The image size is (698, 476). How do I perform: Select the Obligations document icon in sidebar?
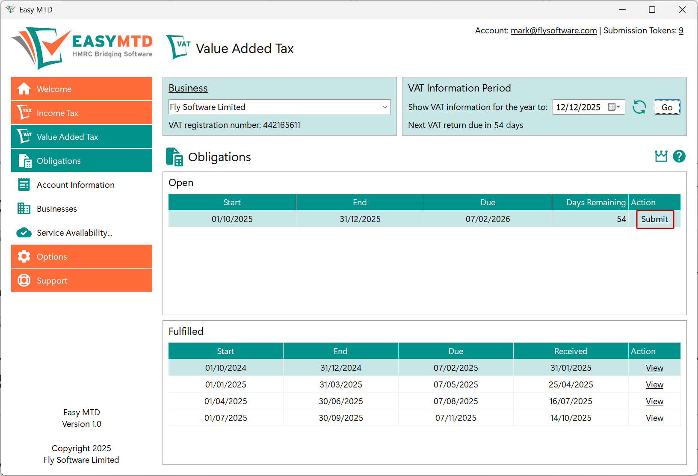[24, 160]
